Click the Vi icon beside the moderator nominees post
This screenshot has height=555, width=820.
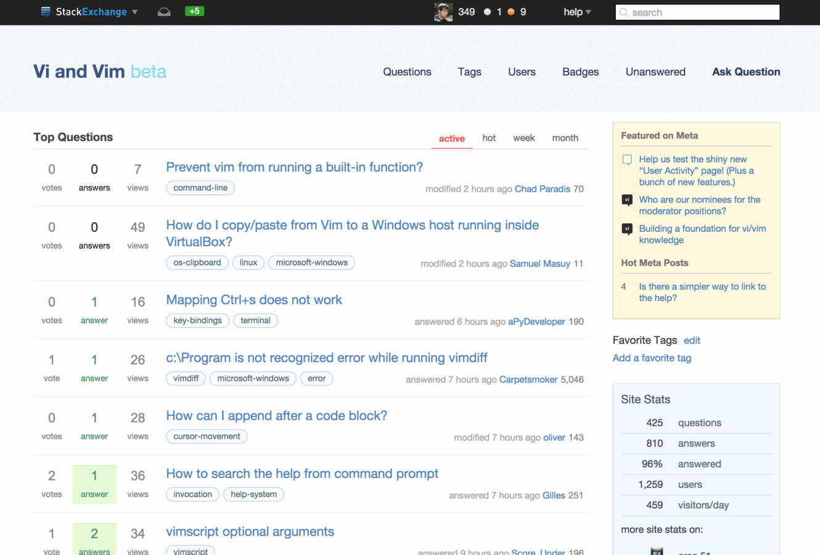pos(627,200)
